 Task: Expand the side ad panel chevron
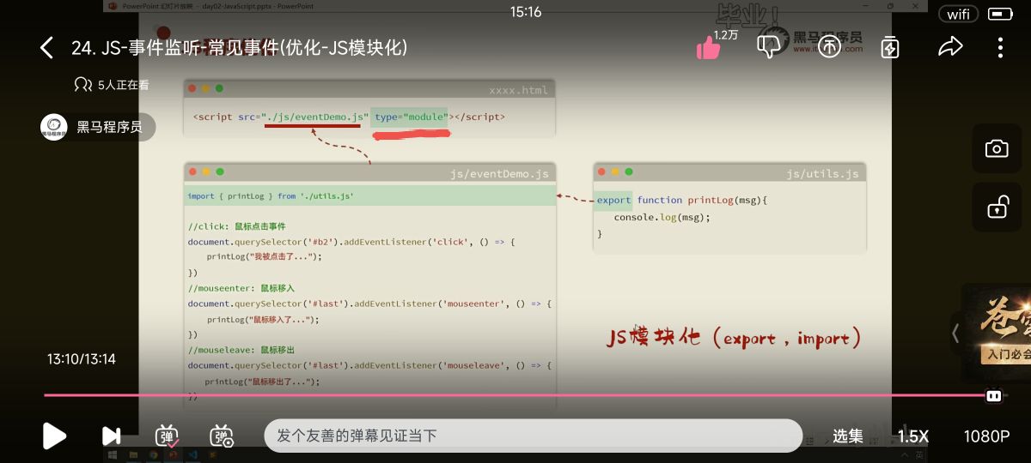955,333
